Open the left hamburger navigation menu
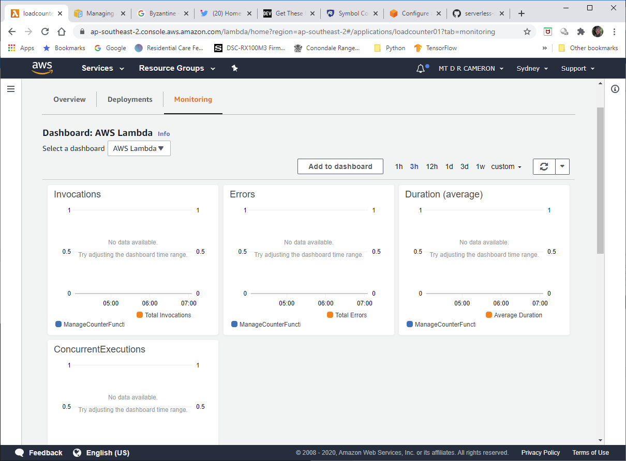The image size is (626, 461). (11, 89)
